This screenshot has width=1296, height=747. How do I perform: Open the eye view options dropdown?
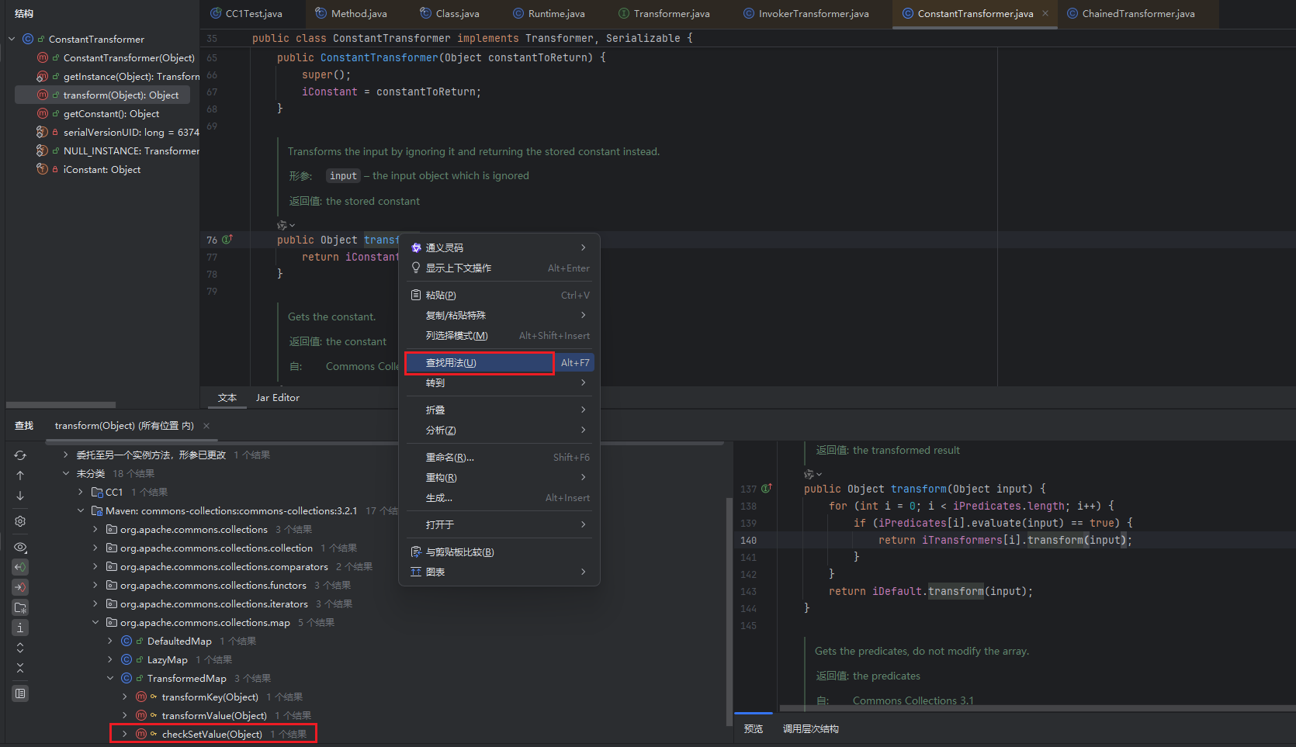[20, 547]
